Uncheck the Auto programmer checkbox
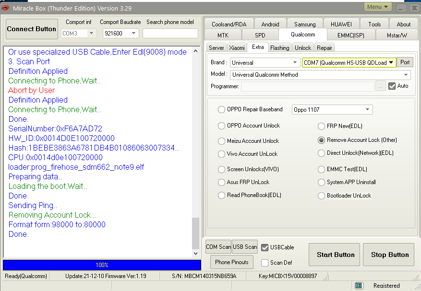The height and width of the screenshot is (291, 421). [x=392, y=86]
